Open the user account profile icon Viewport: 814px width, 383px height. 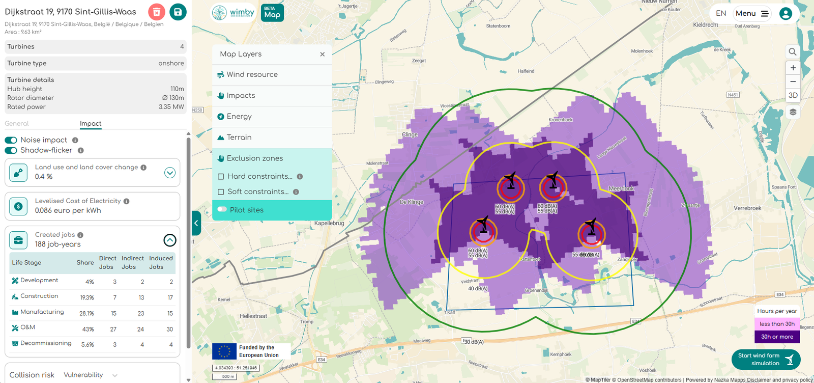click(x=786, y=14)
